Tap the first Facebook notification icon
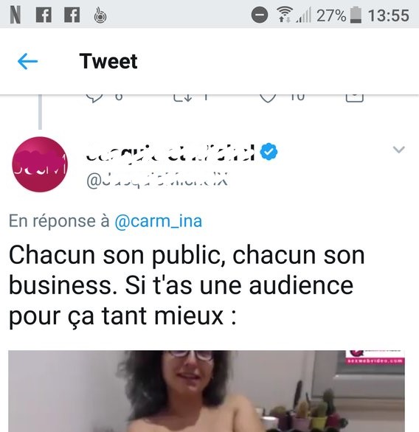Image resolution: width=419 pixels, height=432 pixels. point(44,15)
